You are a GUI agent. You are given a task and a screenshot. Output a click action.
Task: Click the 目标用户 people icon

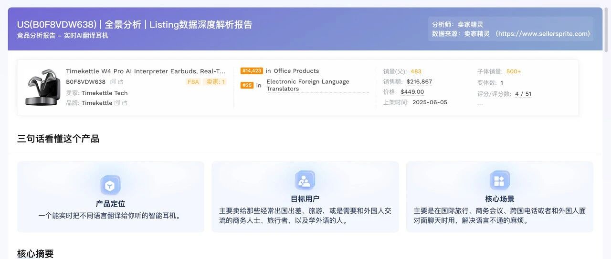[x=305, y=180]
